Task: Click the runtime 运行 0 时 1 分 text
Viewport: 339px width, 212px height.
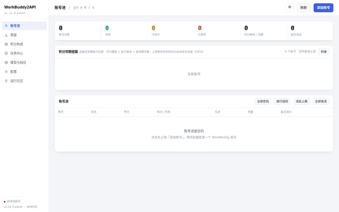Action: click(83, 8)
